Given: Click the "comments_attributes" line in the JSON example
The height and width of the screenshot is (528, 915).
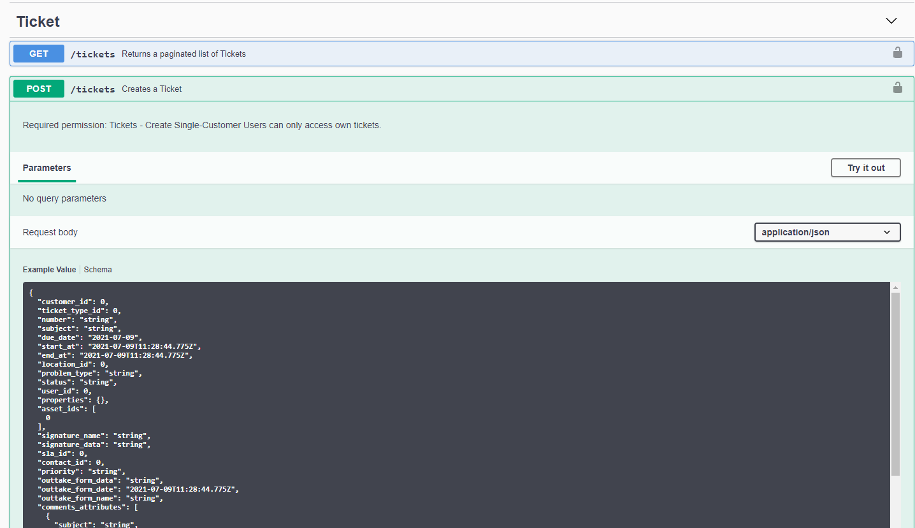Looking at the screenshot, I should [x=87, y=507].
